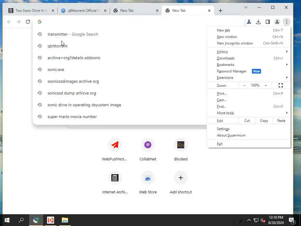Click the Supermium browser taskbar icon
Screen dimensions: 301x226
click(x=36, y=220)
